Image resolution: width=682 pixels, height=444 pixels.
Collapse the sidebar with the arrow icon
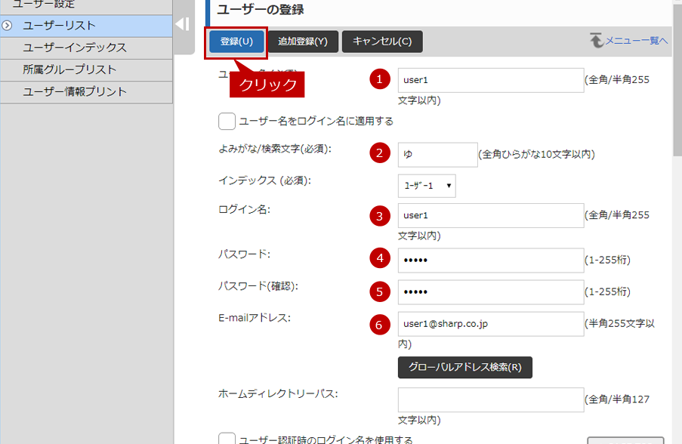click(x=183, y=24)
